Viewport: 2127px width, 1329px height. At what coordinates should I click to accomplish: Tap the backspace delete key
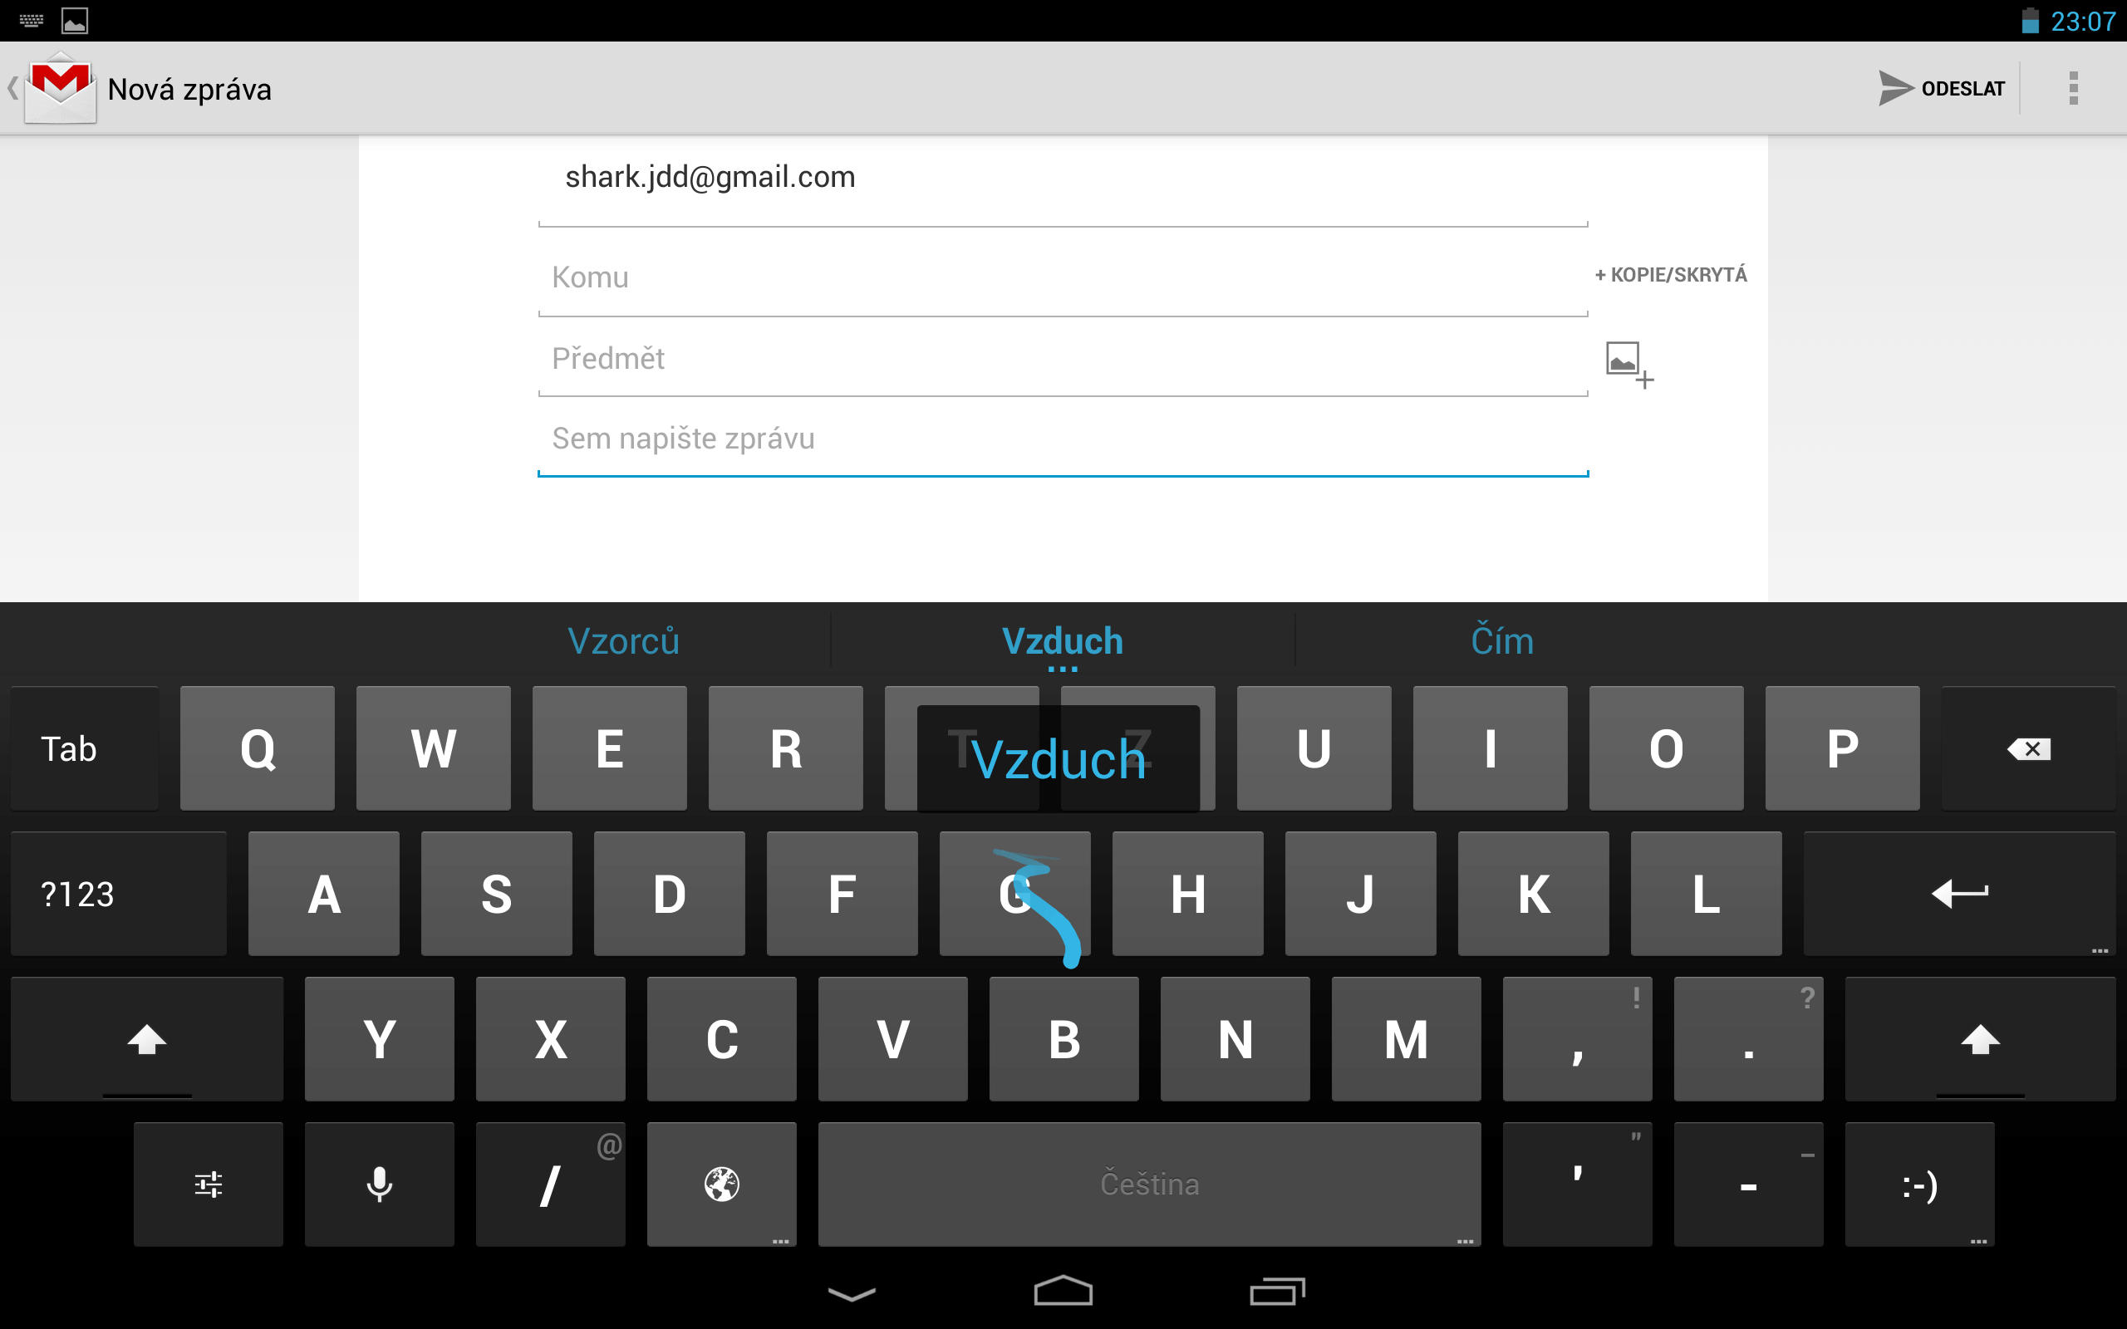(2027, 749)
